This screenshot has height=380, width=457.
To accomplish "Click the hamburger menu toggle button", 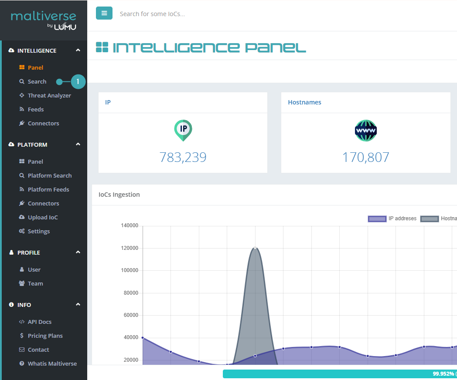I will tap(104, 13).
